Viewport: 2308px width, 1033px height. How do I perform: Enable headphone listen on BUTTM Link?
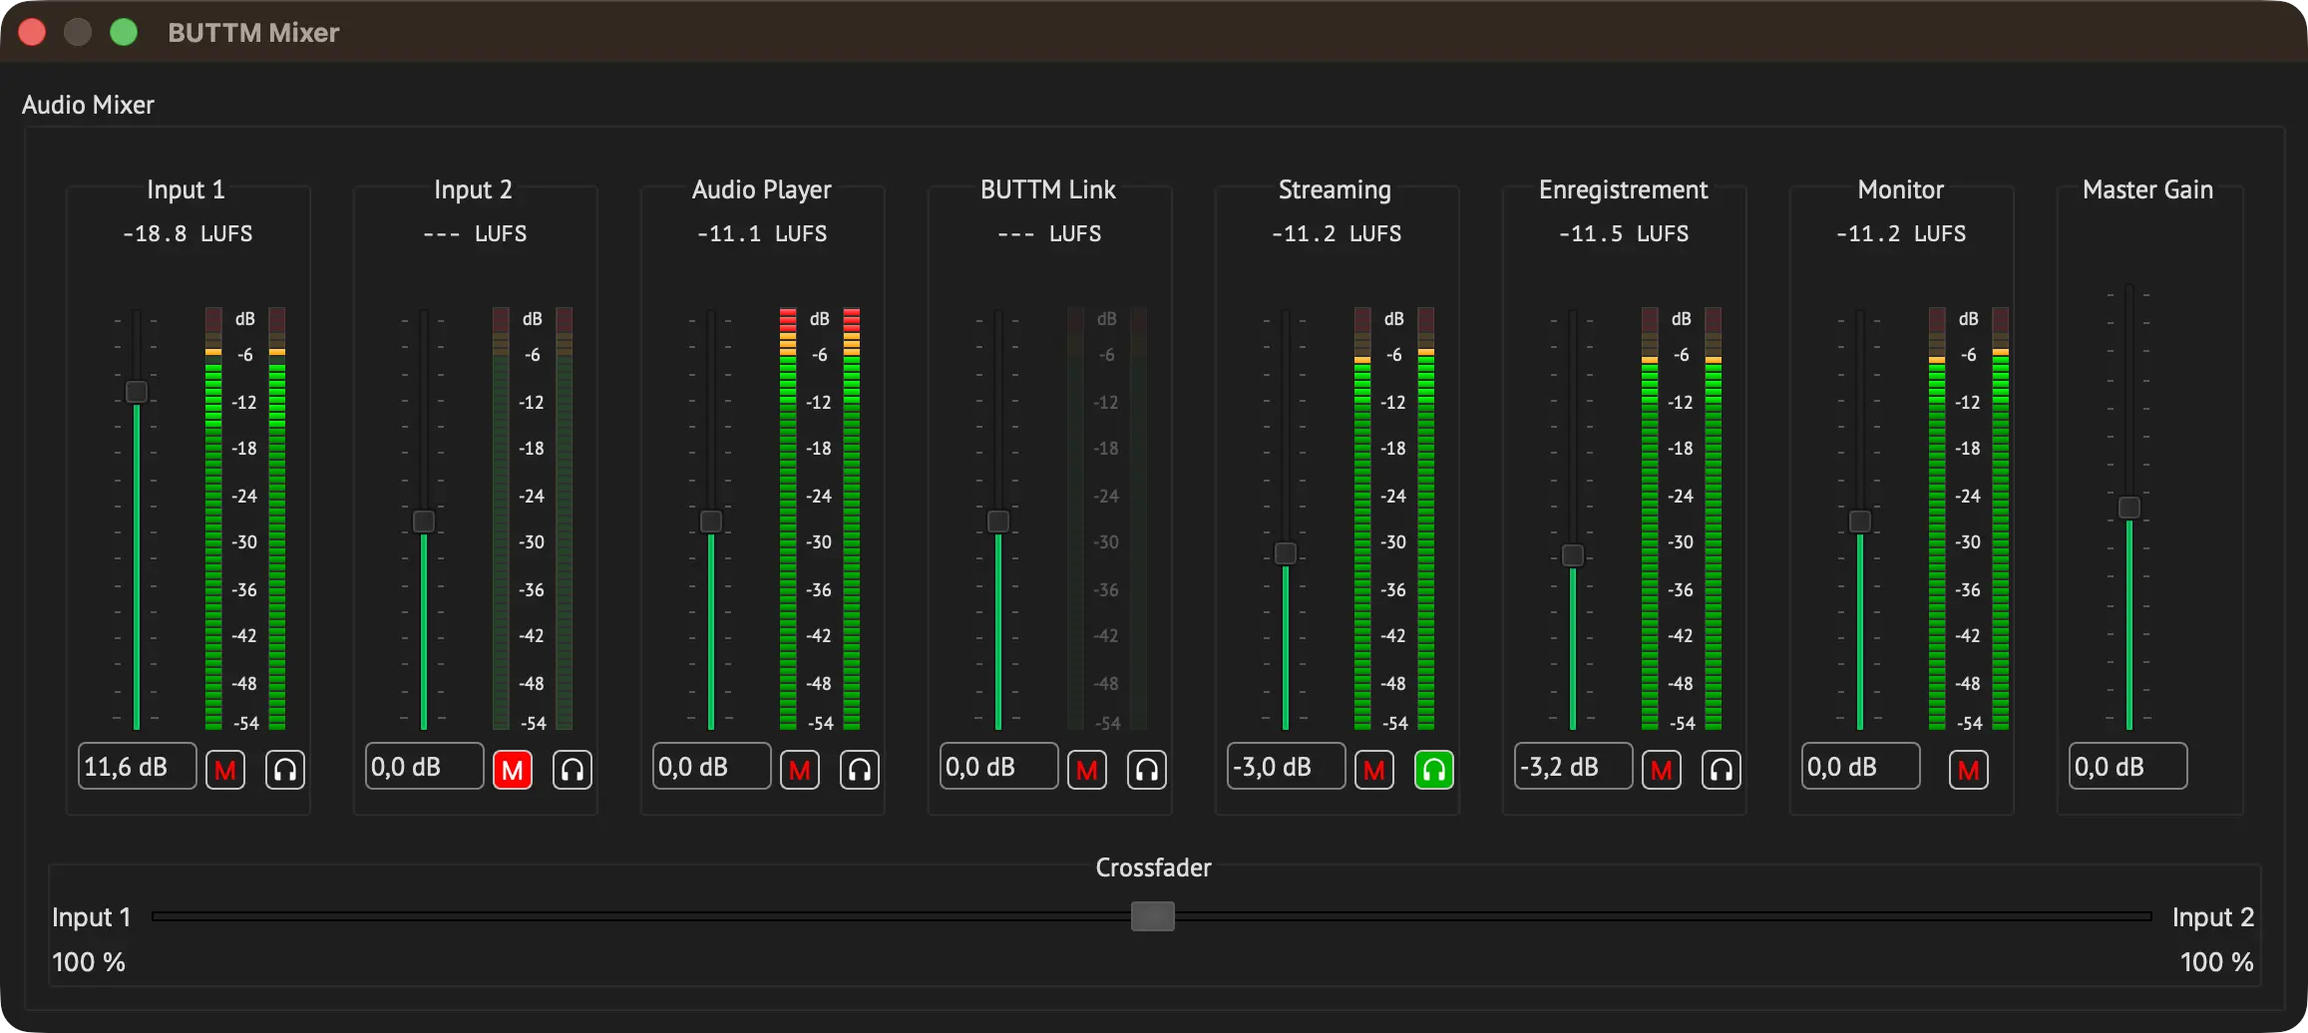coord(1147,769)
